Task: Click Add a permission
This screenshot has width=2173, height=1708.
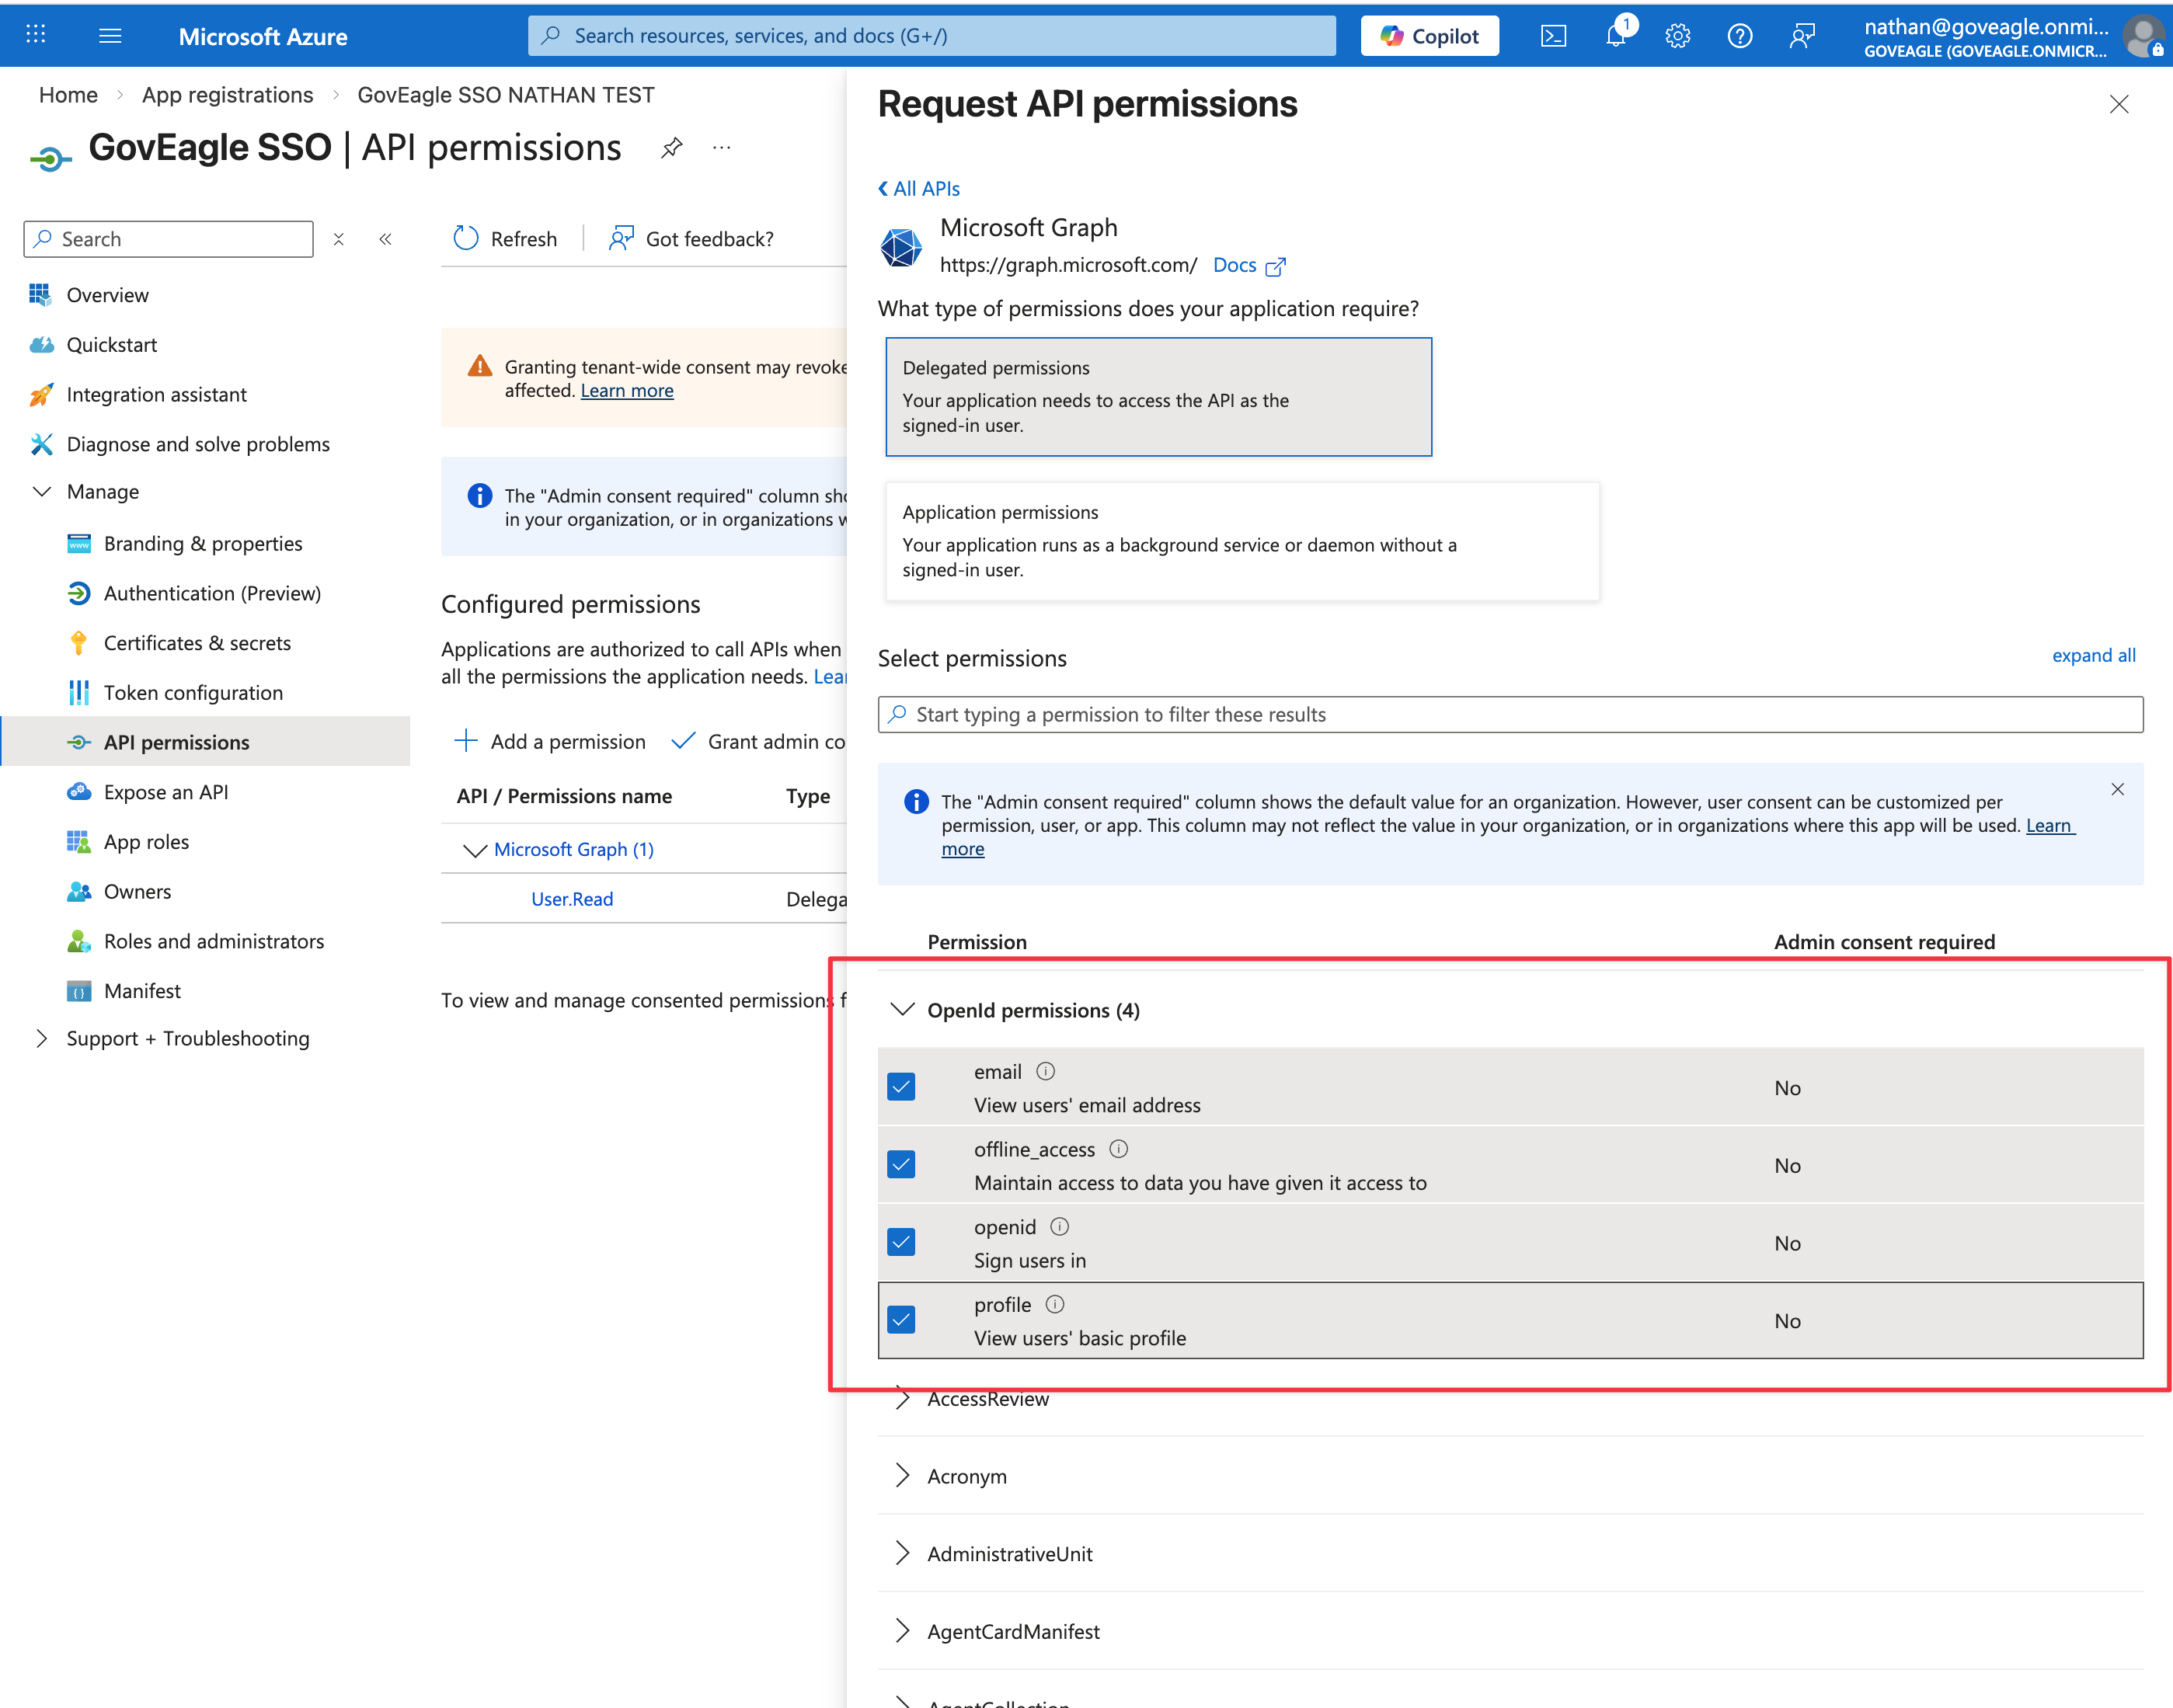Action: click(x=550, y=742)
